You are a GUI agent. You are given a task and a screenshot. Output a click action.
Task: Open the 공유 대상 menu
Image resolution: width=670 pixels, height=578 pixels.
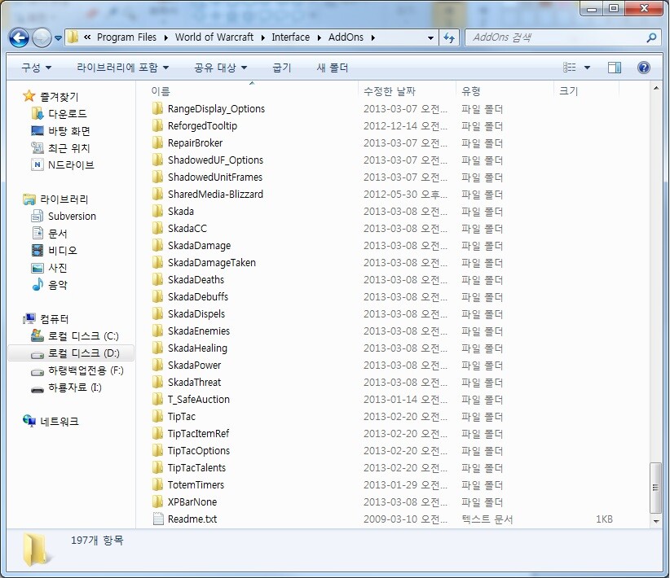[220, 68]
